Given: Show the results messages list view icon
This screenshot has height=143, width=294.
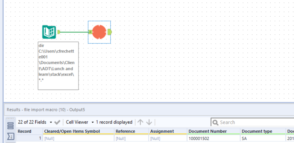Looking at the screenshot, I should pyautogui.click(x=11, y=126).
